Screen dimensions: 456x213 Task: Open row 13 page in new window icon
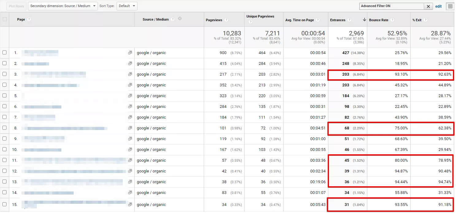(130, 182)
